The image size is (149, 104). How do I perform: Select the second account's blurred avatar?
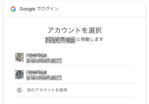pyautogui.click(x=19, y=75)
